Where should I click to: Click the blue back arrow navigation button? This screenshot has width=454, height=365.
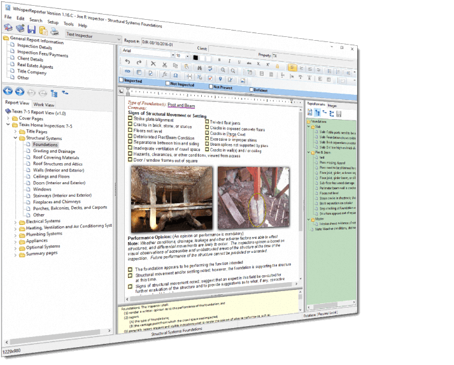[x=8, y=91]
